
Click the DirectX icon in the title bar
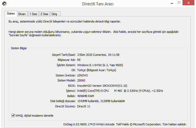coord(5,4)
